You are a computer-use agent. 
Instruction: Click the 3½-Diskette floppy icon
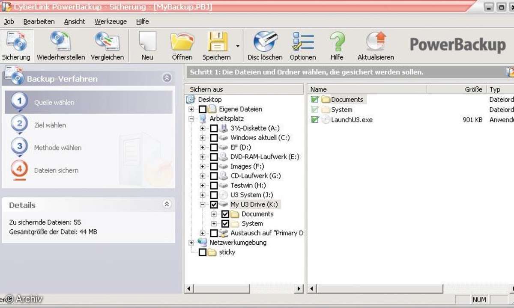pos(223,128)
